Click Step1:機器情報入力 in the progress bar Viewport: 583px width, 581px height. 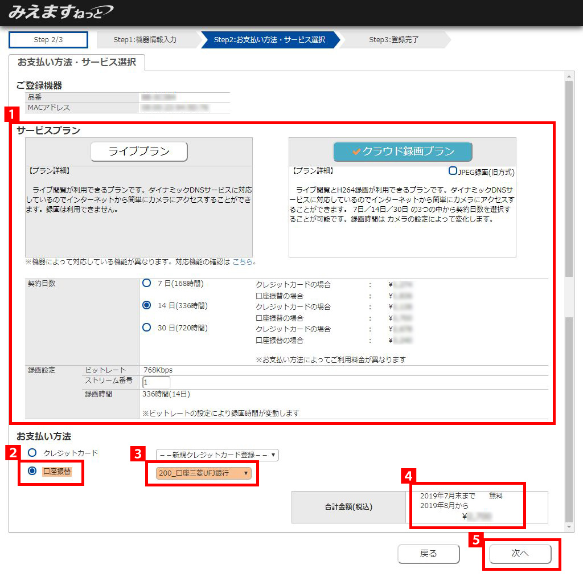tap(145, 40)
